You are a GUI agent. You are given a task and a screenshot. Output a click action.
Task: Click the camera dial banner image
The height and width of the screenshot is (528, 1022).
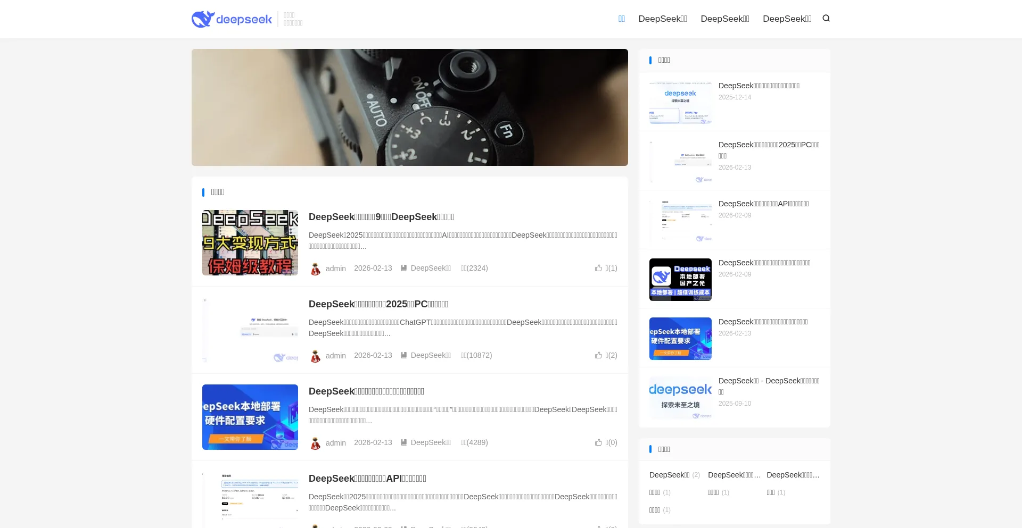pyautogui.click(x=410, y=107)
